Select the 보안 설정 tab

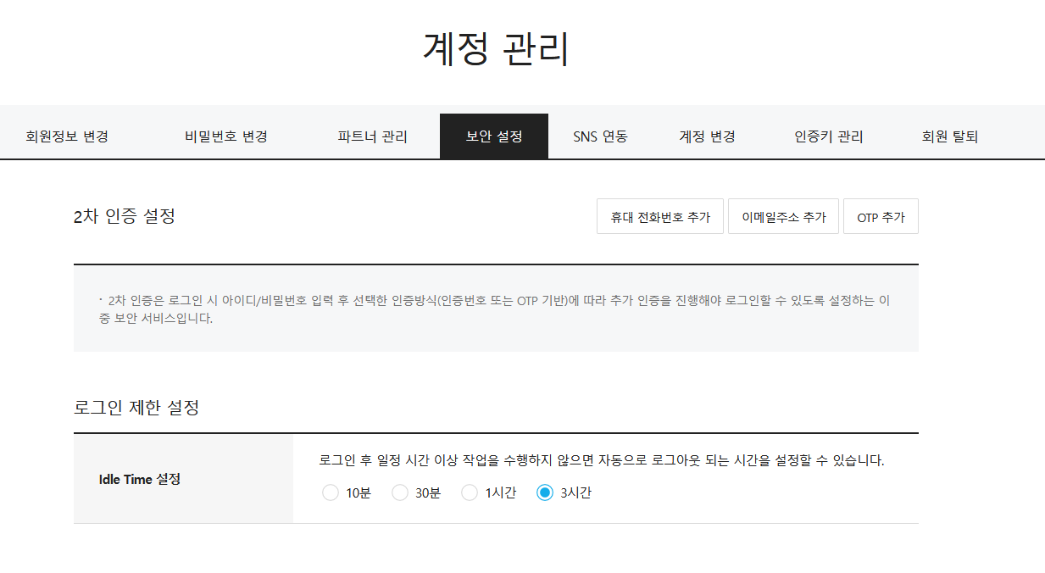[494, 136]
